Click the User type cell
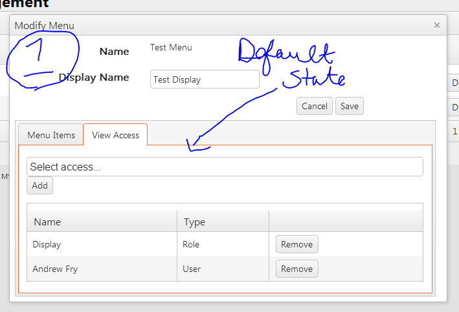The image size is (459, 312). pos(223,269)
